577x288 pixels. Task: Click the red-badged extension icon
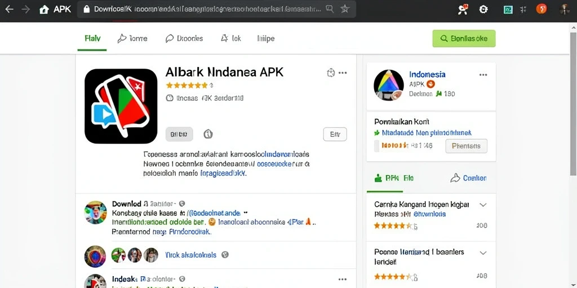click(x=463, y=10)
